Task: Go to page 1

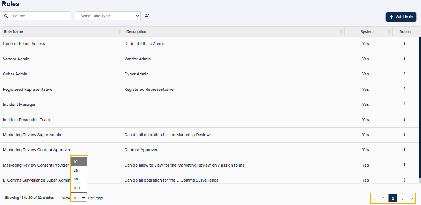Action: tap(384, 198)
